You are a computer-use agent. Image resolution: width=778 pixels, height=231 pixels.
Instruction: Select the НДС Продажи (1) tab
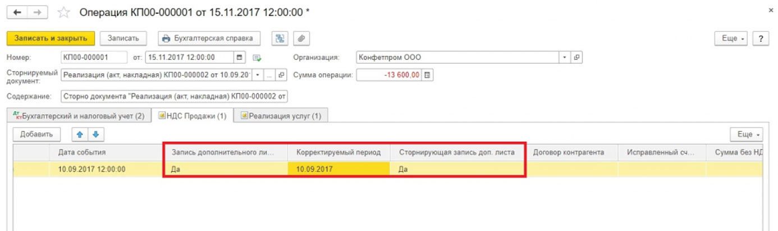click(193, 116)
